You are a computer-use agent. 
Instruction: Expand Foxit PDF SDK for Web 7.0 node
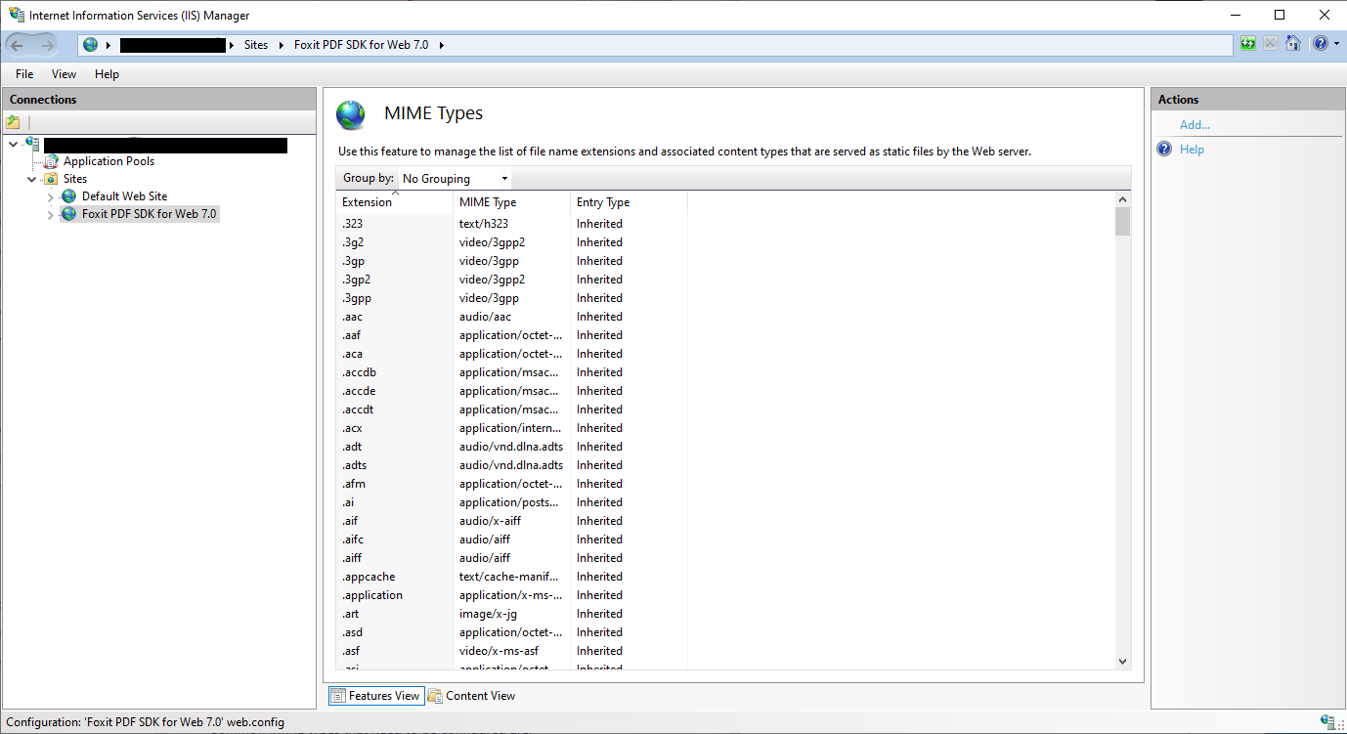click(51, 215)
